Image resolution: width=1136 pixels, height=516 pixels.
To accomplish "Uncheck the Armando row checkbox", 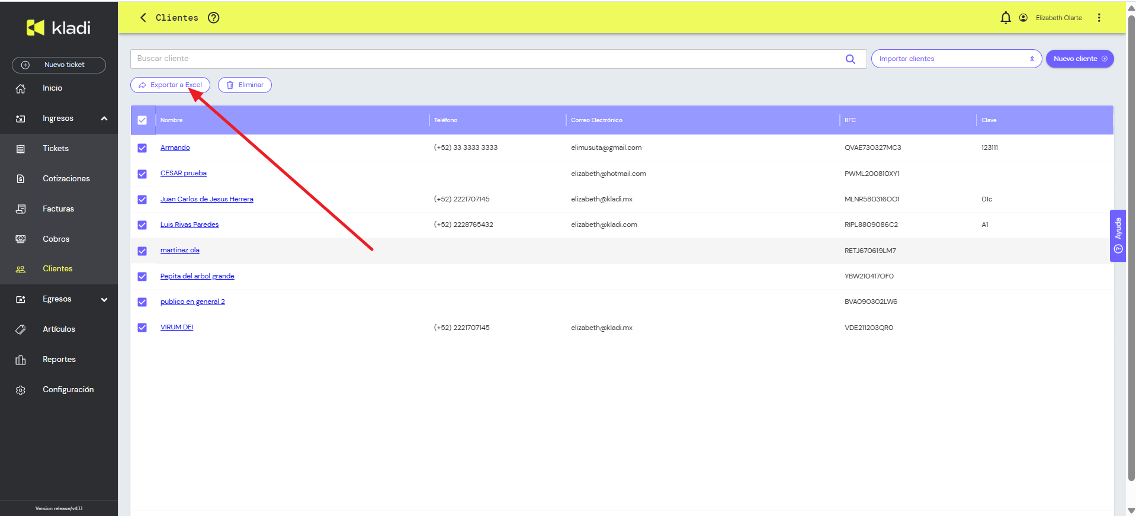I will click(x=142, y=148).
